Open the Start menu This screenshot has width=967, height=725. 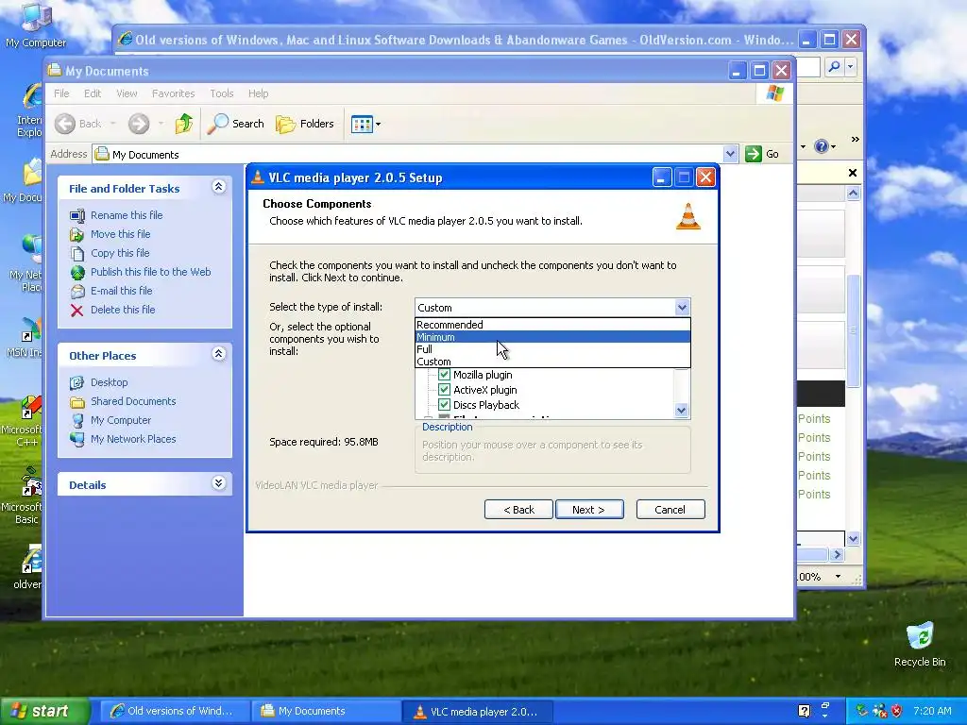click(45, 711)
